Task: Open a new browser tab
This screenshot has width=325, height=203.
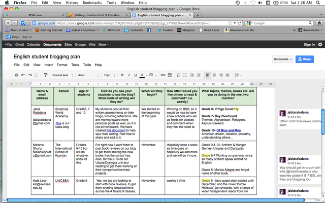Action: [x=198, y=15]
